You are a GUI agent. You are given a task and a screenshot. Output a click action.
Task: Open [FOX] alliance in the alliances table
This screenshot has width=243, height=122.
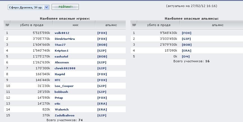186,33
